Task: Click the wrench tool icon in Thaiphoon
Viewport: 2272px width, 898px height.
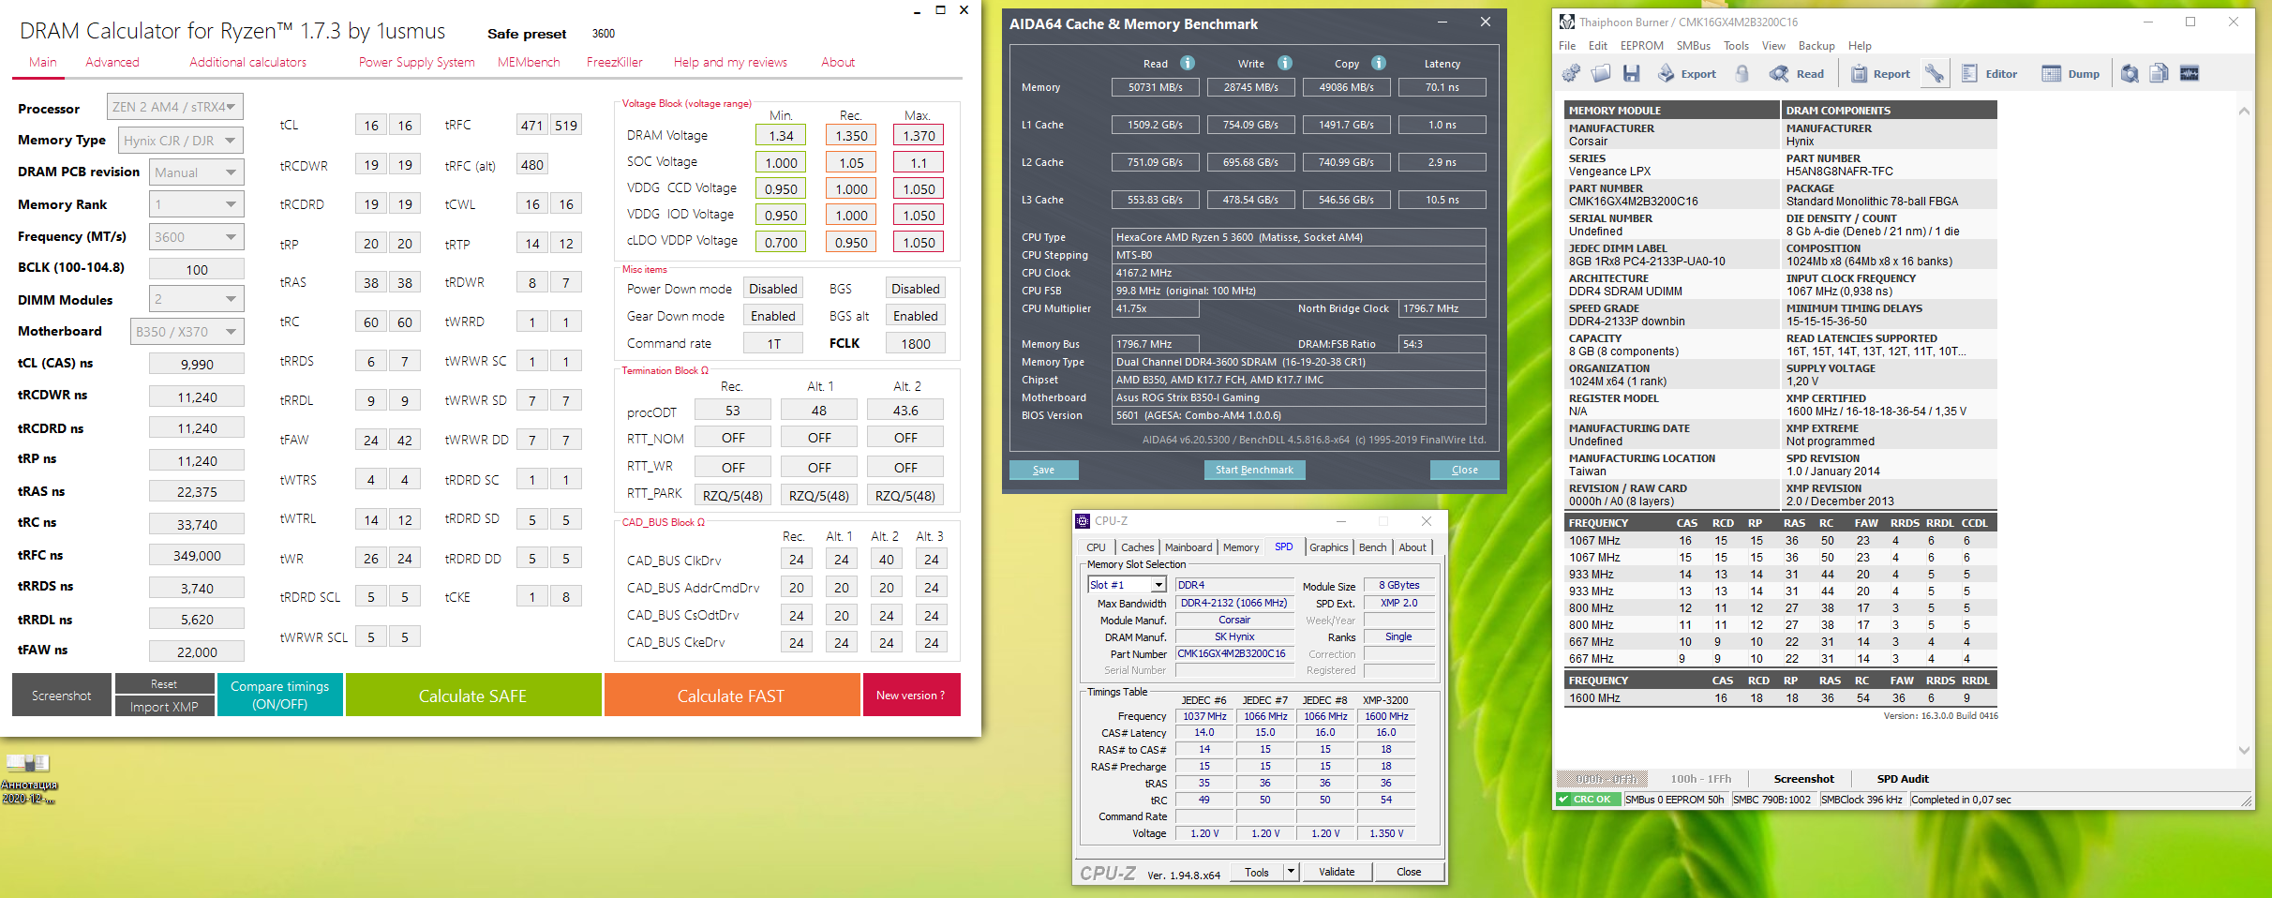Action: [1935, 73]
